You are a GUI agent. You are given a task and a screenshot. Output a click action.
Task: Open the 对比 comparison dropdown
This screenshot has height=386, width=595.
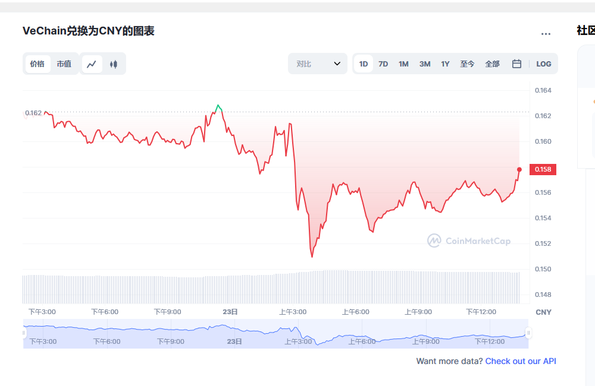[317, 64]
